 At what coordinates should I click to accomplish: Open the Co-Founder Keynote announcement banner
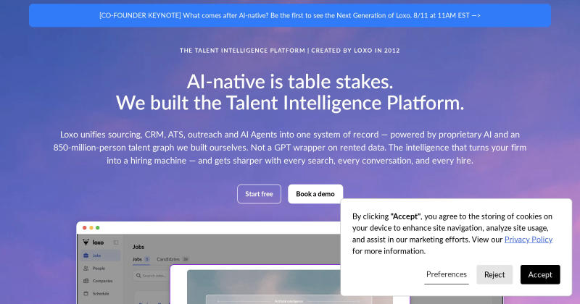coord(290,15)
